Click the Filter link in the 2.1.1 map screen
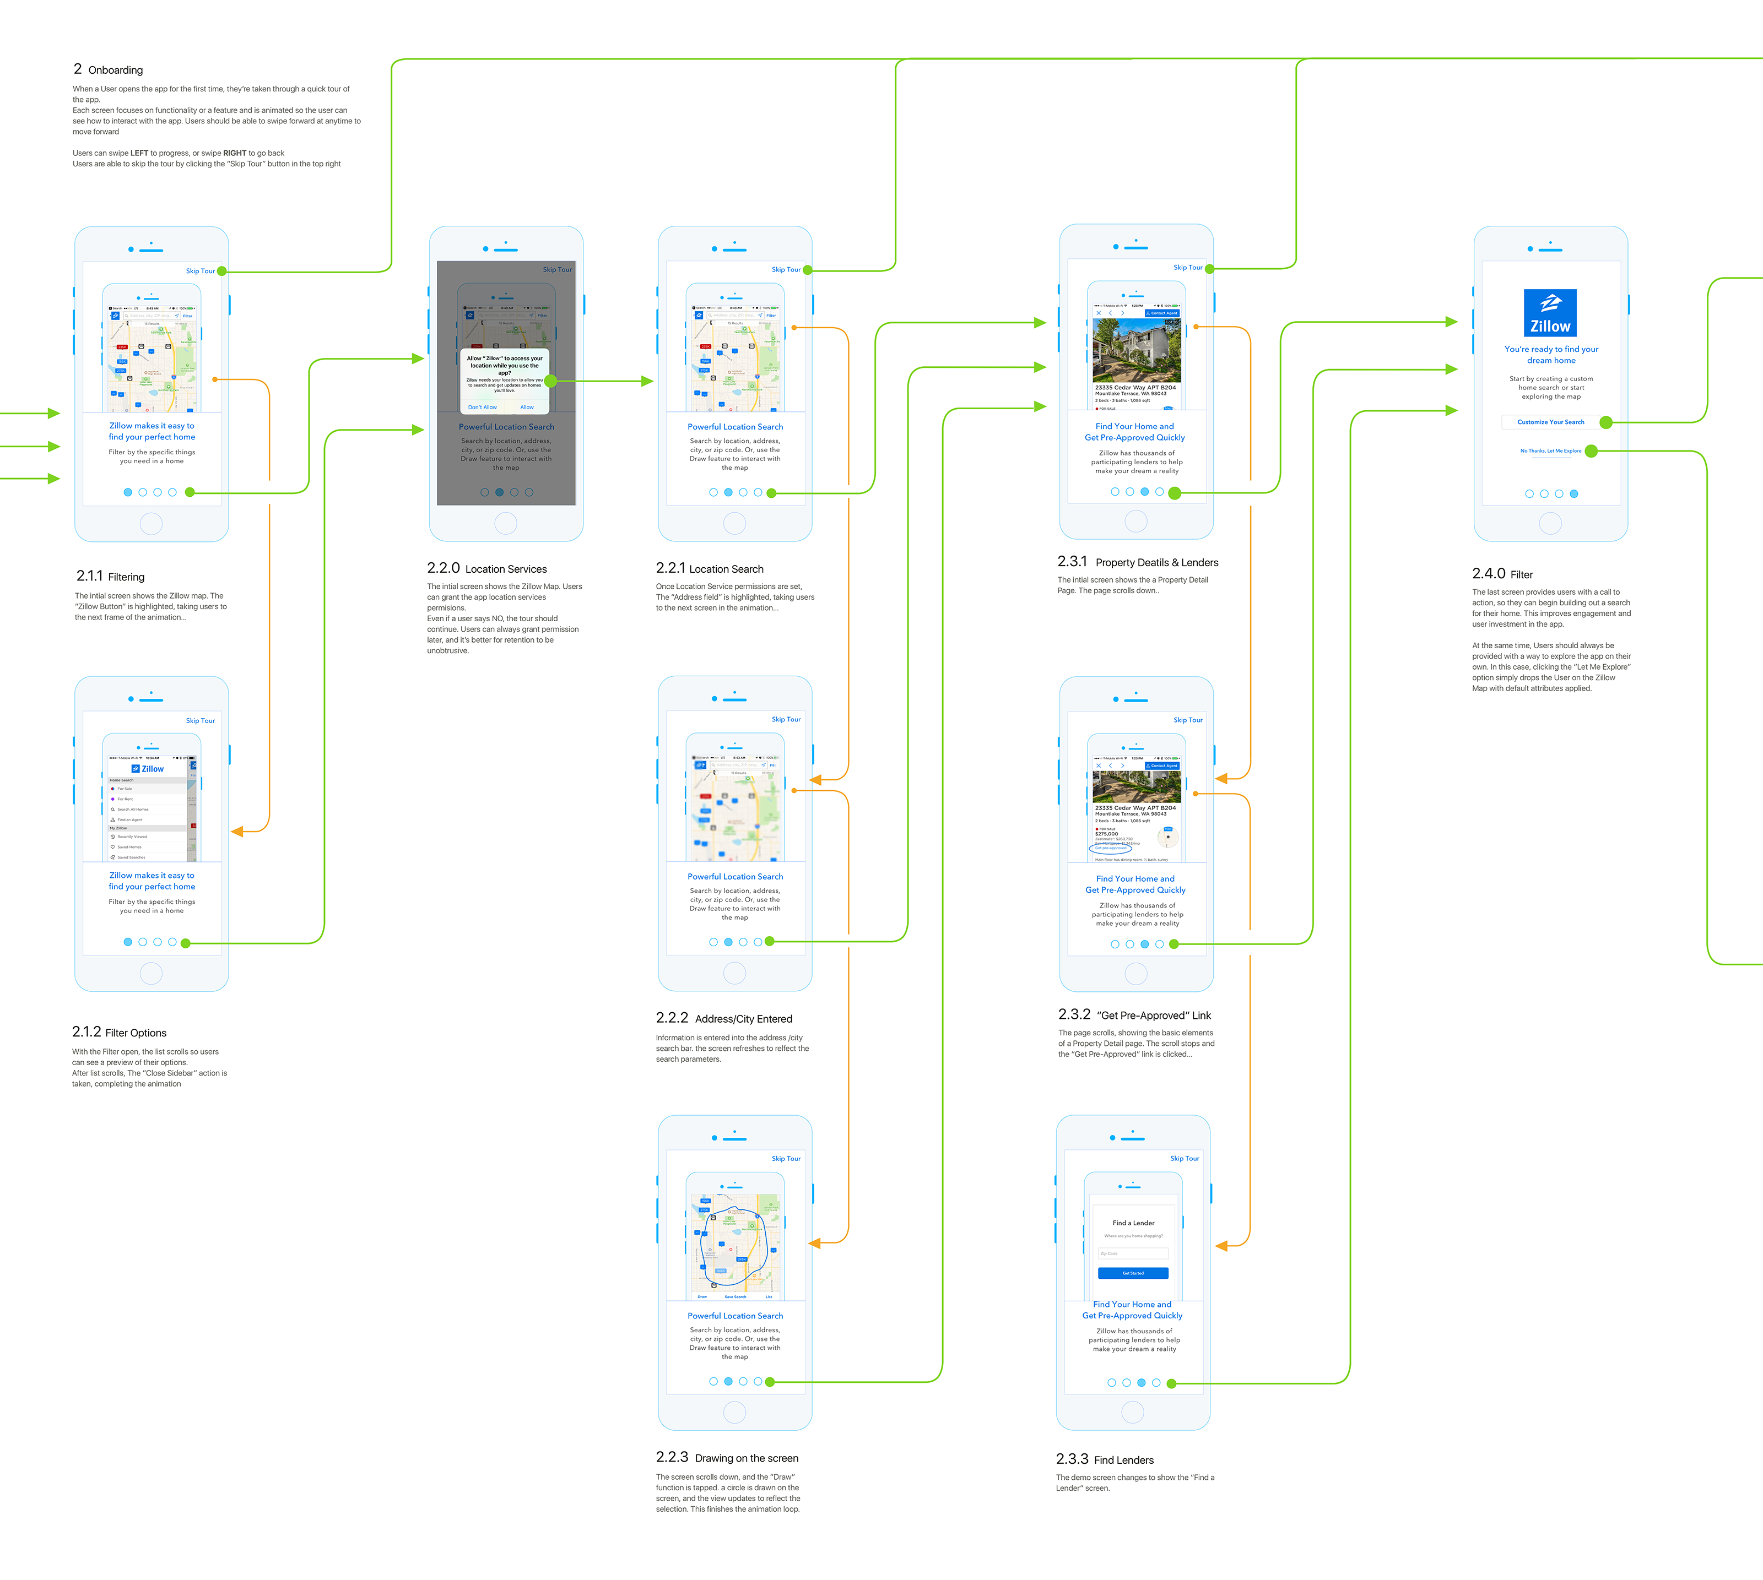The height and width of the screenshot is (1580, 1763). point(187,316)
